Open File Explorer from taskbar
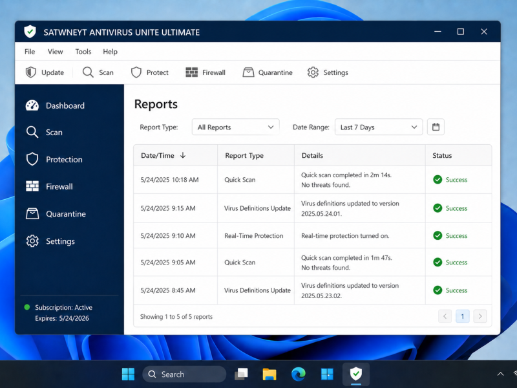The image size is (517, 388). pos(269,374)
